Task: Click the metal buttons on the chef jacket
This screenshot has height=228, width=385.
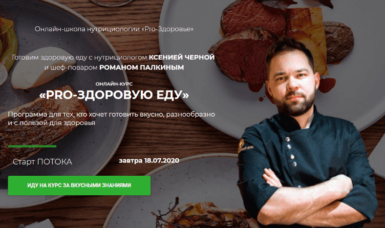Action: point(291,152)
